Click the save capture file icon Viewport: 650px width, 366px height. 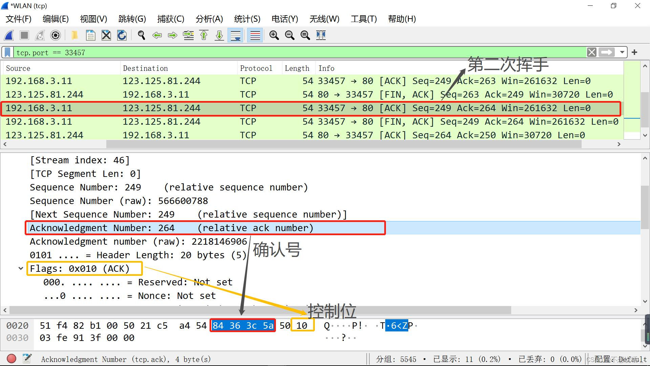(90, 35)
